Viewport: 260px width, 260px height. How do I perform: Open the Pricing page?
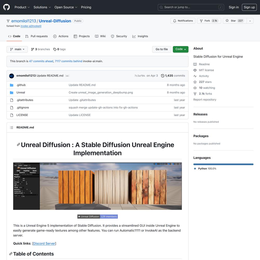click(x=86, y=7)
